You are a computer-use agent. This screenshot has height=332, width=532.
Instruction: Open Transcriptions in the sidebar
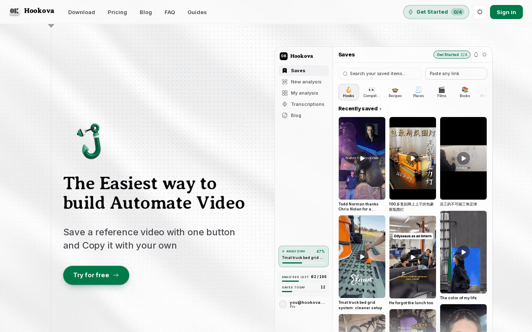coord(303,104)
